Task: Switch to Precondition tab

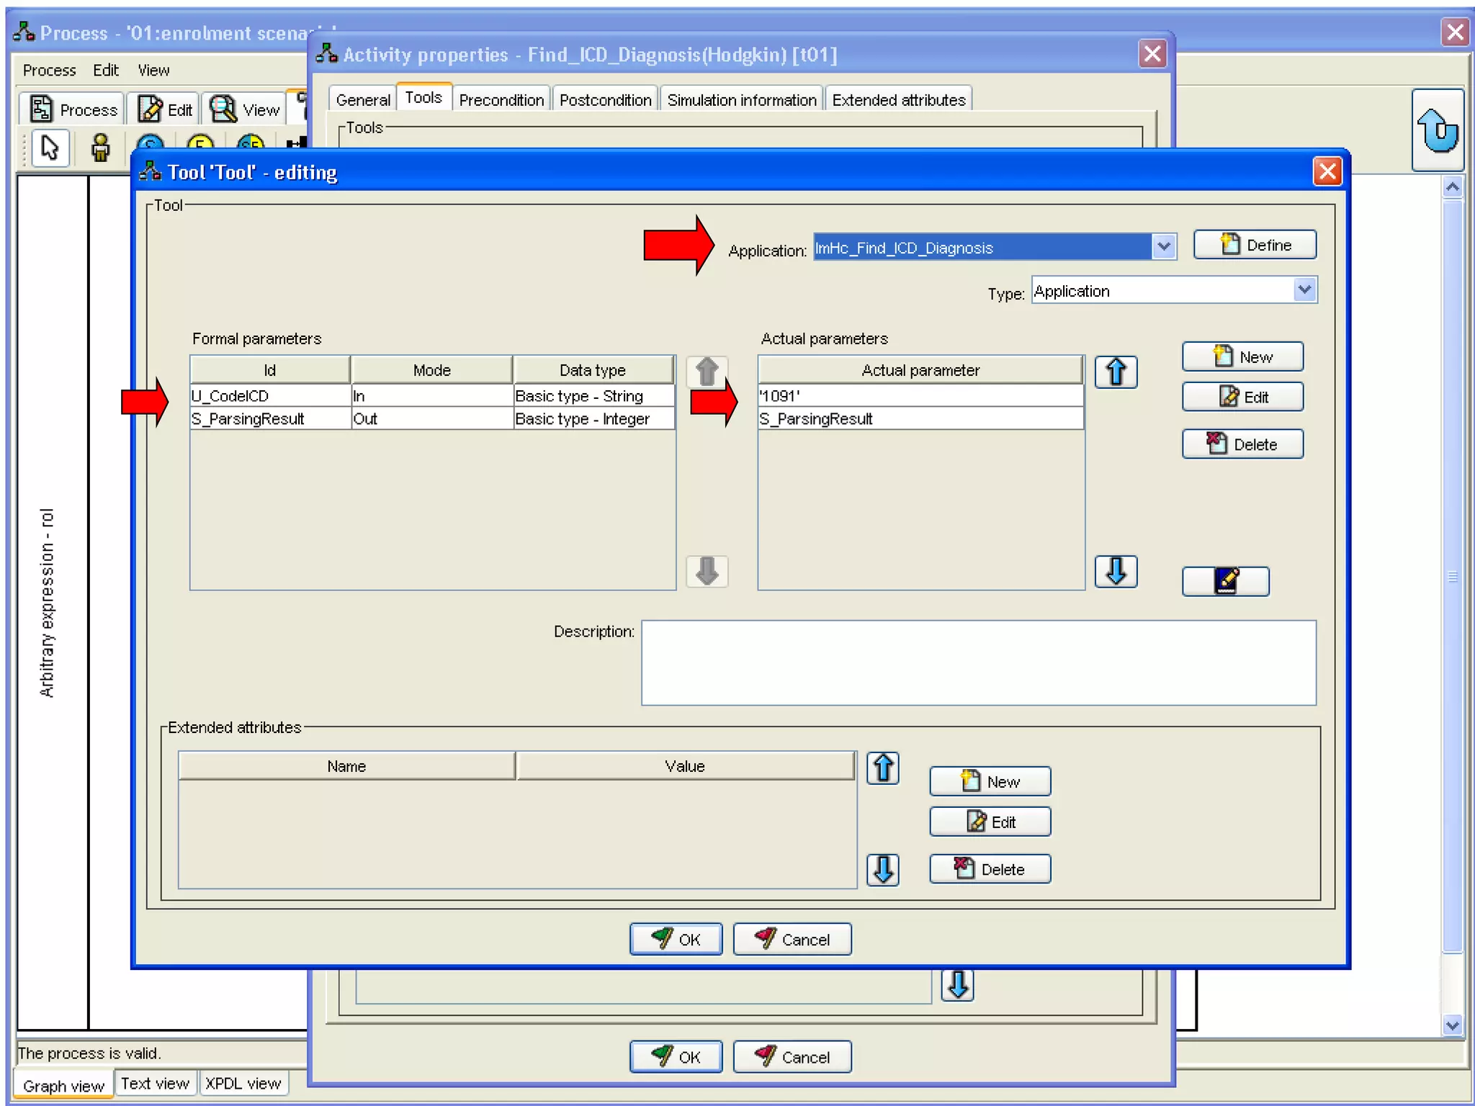Action: 501,100
